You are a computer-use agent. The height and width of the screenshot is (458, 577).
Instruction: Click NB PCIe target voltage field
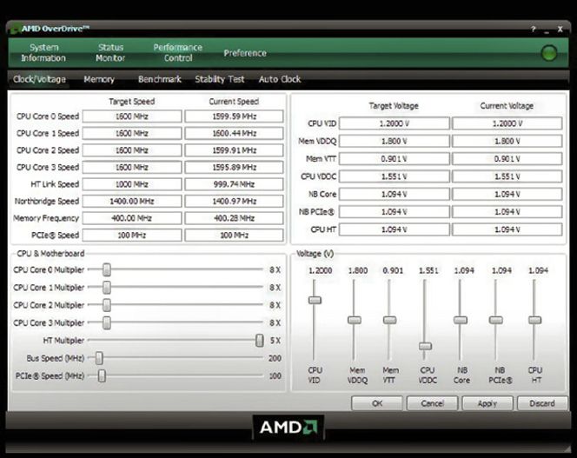395,212
